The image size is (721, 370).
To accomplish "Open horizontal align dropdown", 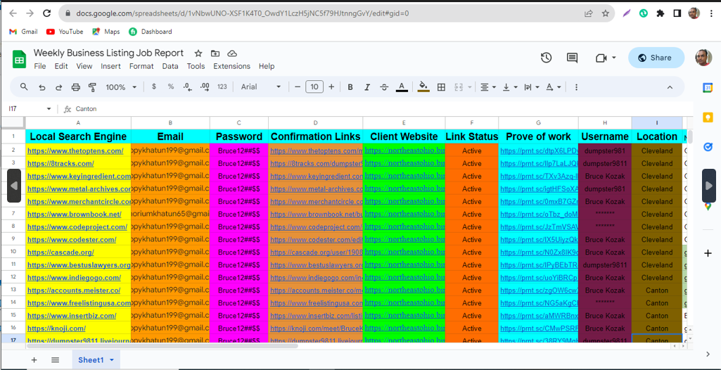I will [488, 87].
